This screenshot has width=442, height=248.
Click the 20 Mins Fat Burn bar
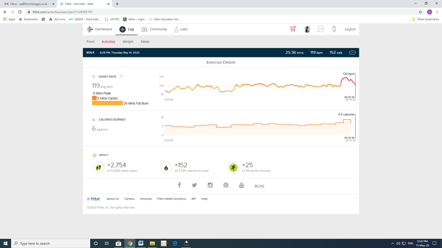pos(108,103)
